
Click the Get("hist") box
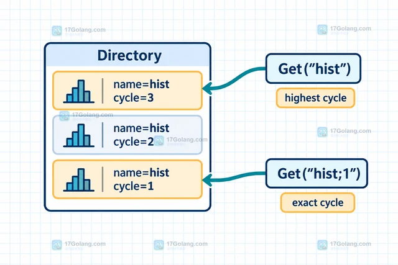point(313,68)
